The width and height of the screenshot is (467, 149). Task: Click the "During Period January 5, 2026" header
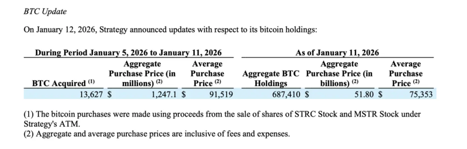[x=128, y=53]
